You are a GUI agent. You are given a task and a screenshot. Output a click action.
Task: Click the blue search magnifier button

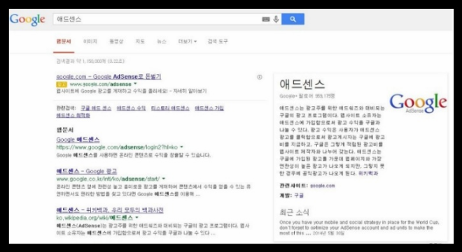[293, 19]
